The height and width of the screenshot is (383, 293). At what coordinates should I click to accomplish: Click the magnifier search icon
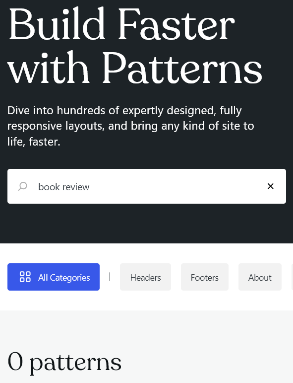pos(23,186)
